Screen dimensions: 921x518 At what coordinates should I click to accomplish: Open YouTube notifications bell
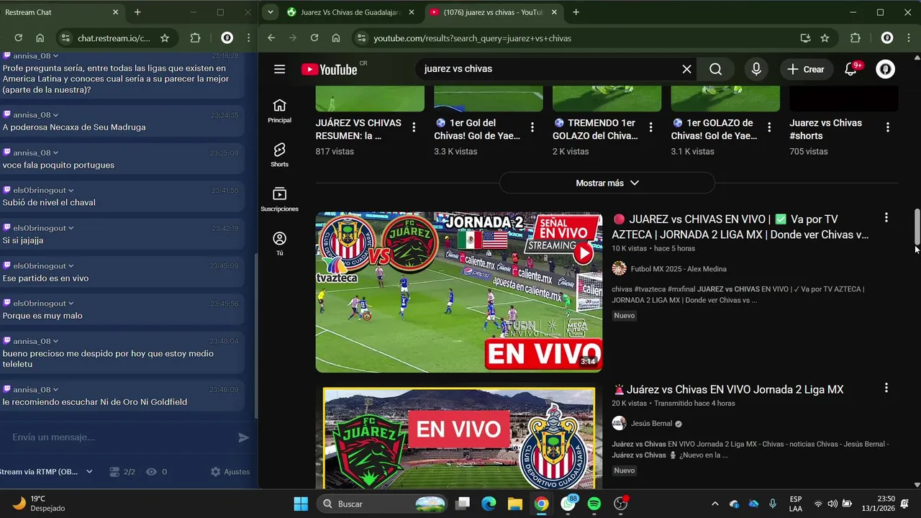(850, 69)
